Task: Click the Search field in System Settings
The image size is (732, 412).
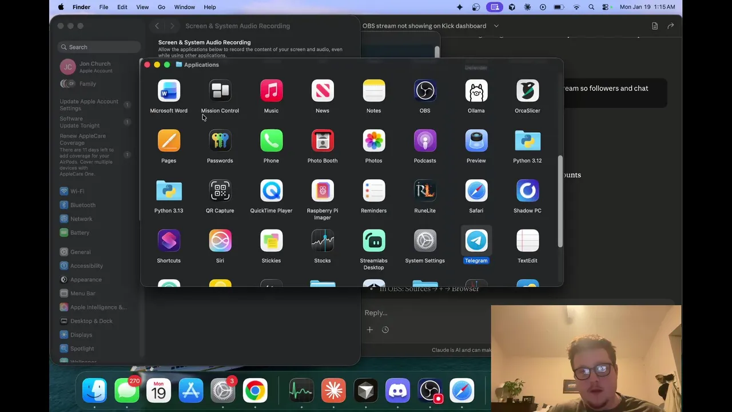Action: point(100,47)
